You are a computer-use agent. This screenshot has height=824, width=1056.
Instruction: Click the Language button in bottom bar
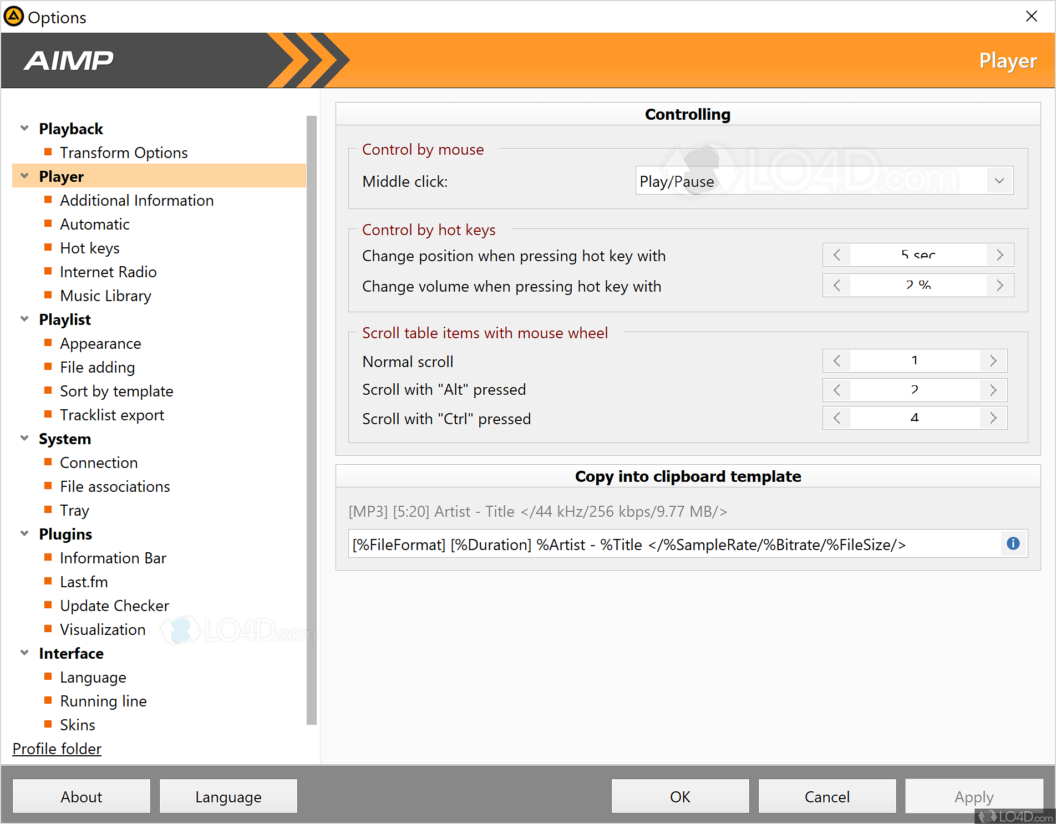229,796
